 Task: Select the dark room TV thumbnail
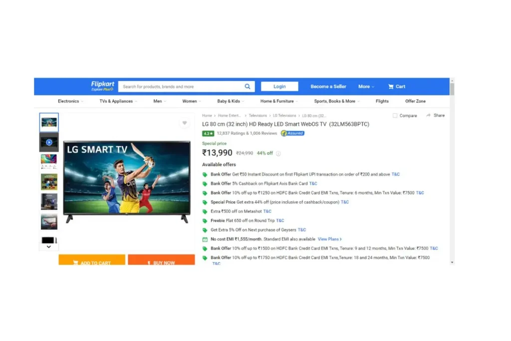49,202
